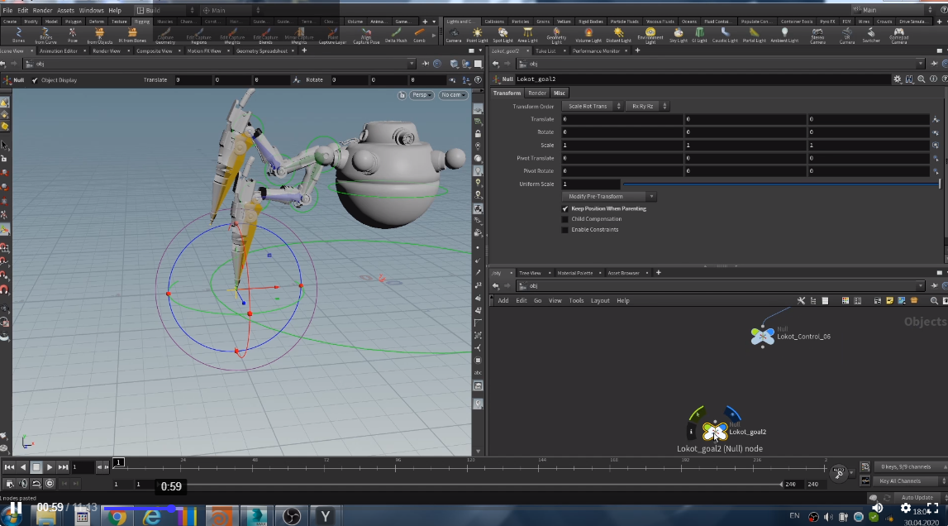Image resolution: width=948 pixels, height=526 pixels.
Task: Expand the Persp viewport camera dropdown
Action: (422, 95)
